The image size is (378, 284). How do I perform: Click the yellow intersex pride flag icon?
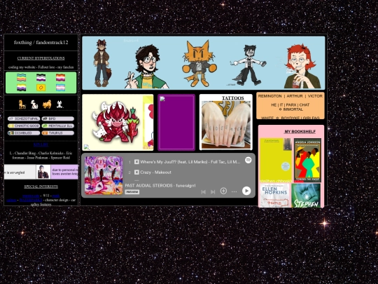click(41, 88)
